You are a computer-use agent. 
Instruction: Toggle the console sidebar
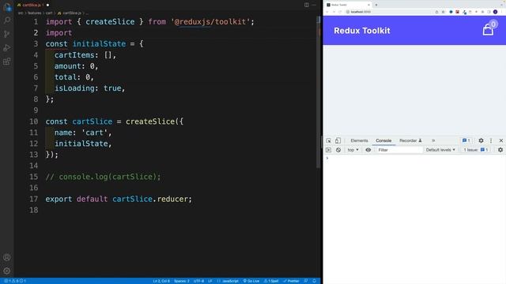click(329, 150)
